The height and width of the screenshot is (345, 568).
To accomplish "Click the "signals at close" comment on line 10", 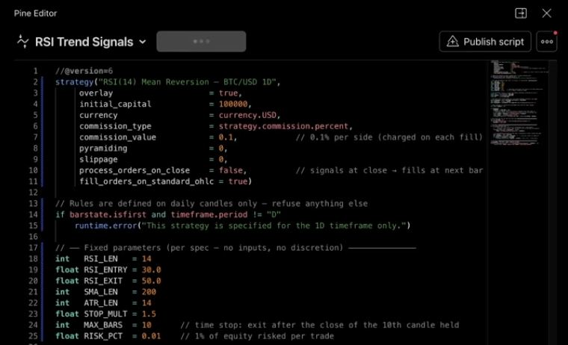I will pyautogui.click(x=389, y=170).
